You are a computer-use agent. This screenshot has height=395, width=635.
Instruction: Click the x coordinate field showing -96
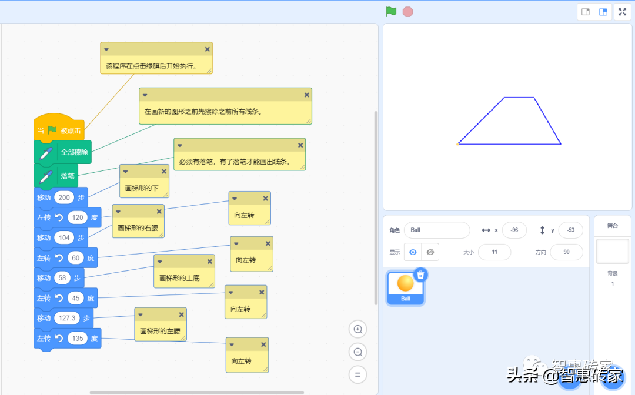click(514, 230)
